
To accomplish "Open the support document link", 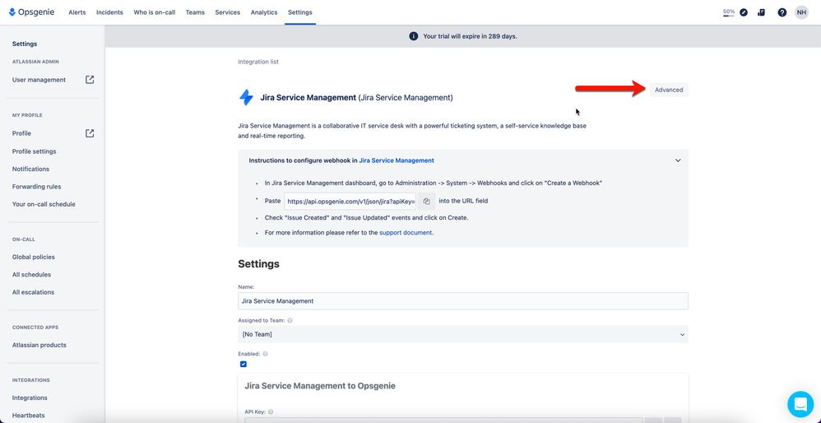I will [x=406, y=232].
